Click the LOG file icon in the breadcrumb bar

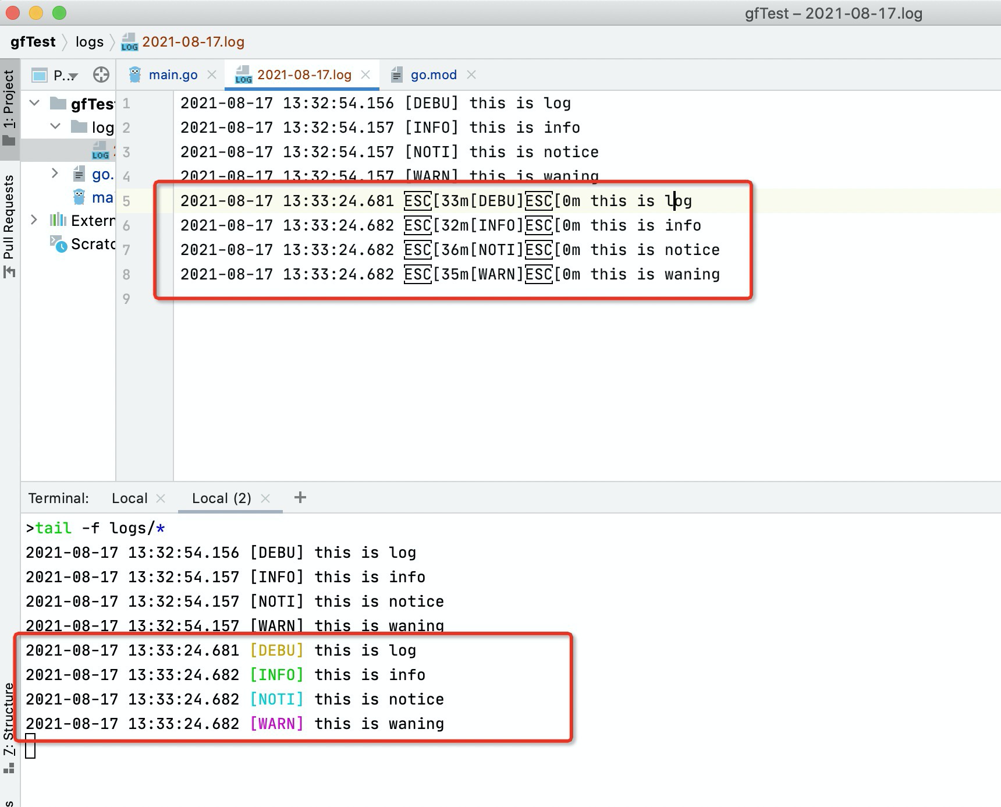[x=129, y=41]
